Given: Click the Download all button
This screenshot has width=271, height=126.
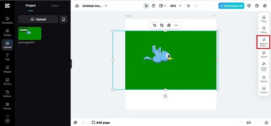Looking at the screenshot, I should [231, 6].
